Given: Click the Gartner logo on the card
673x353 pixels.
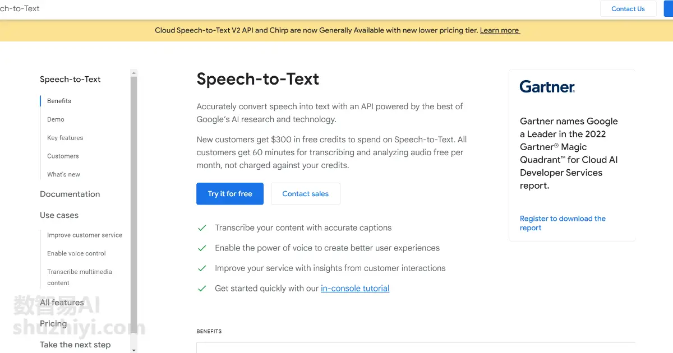Looking at the screenshot, I should (547, 87).
